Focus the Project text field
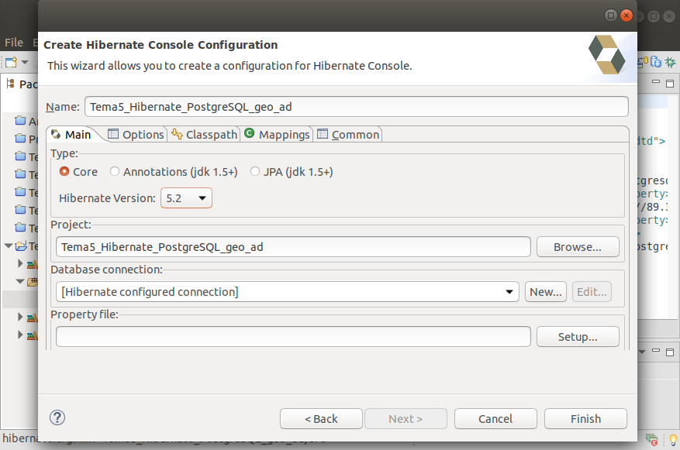Viewport: 680px width, 450px height. click(x=293, y=247)
